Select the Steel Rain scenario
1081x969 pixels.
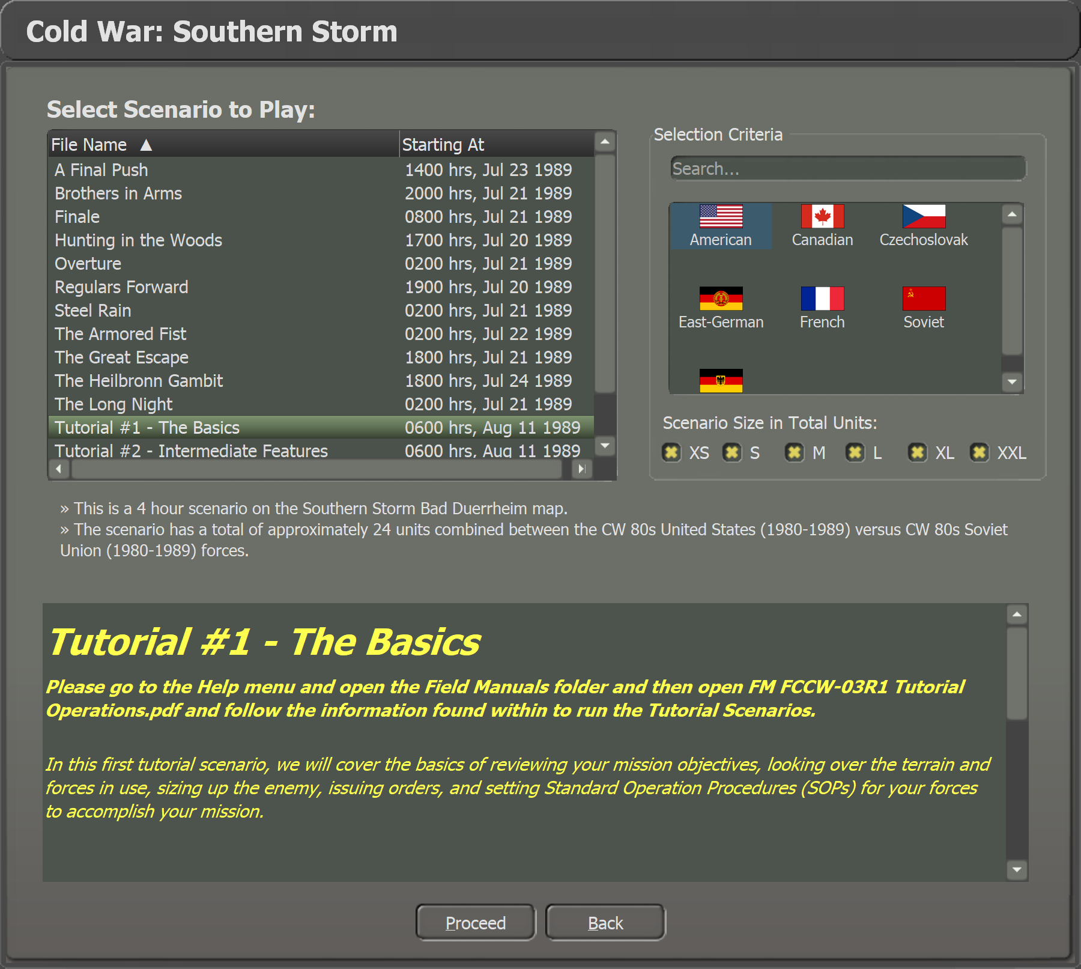click(321, 311)
